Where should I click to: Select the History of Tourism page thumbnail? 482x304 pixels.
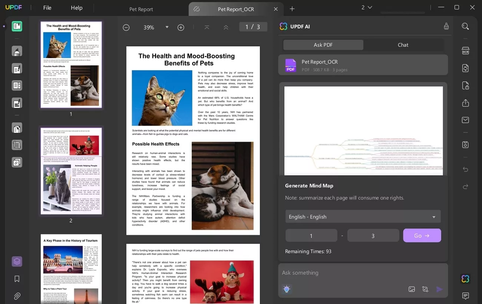(x=71, y=269)
